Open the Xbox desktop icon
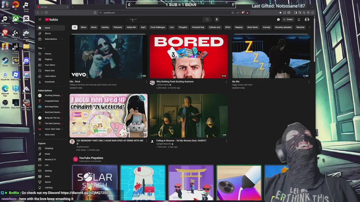The width and height of the screenshot is (360, 202). coord(16,20)
